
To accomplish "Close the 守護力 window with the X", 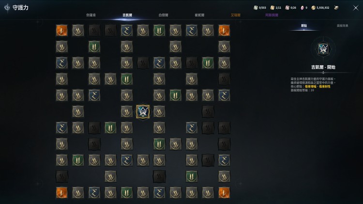I will click(356, 8).
